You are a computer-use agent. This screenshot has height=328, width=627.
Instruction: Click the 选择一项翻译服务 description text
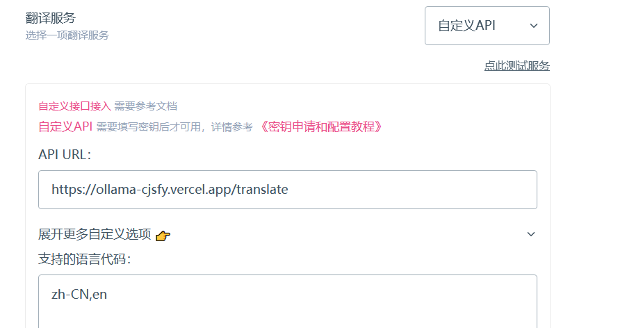tap(67, 35)
